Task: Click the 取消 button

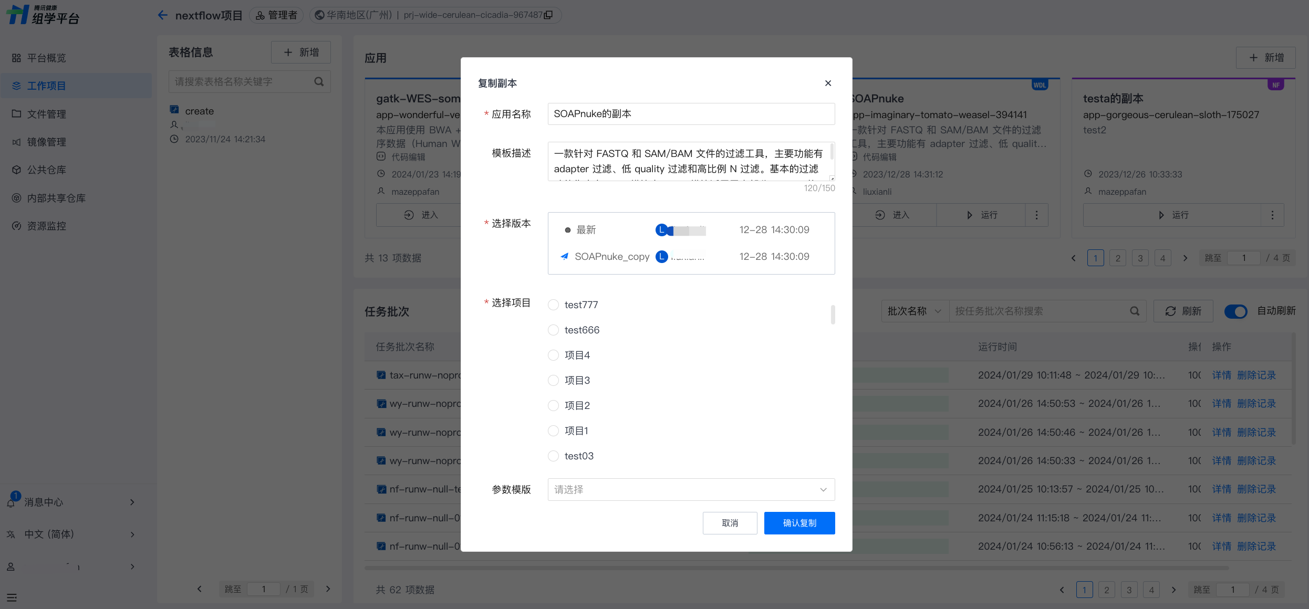Action: pos(730,523)
